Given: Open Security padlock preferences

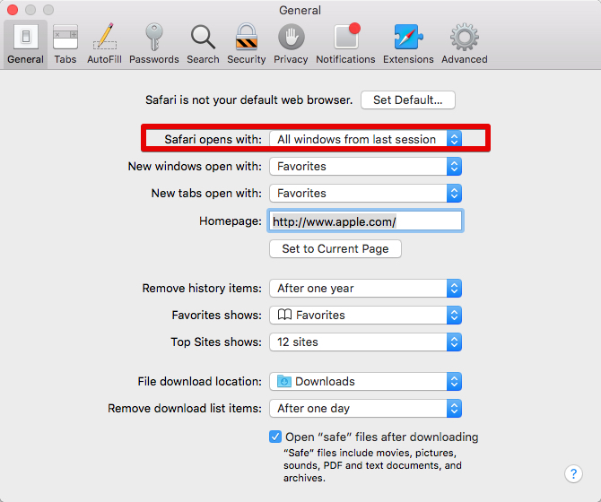Looking at the screenshot, I should (x=246, y=43).
